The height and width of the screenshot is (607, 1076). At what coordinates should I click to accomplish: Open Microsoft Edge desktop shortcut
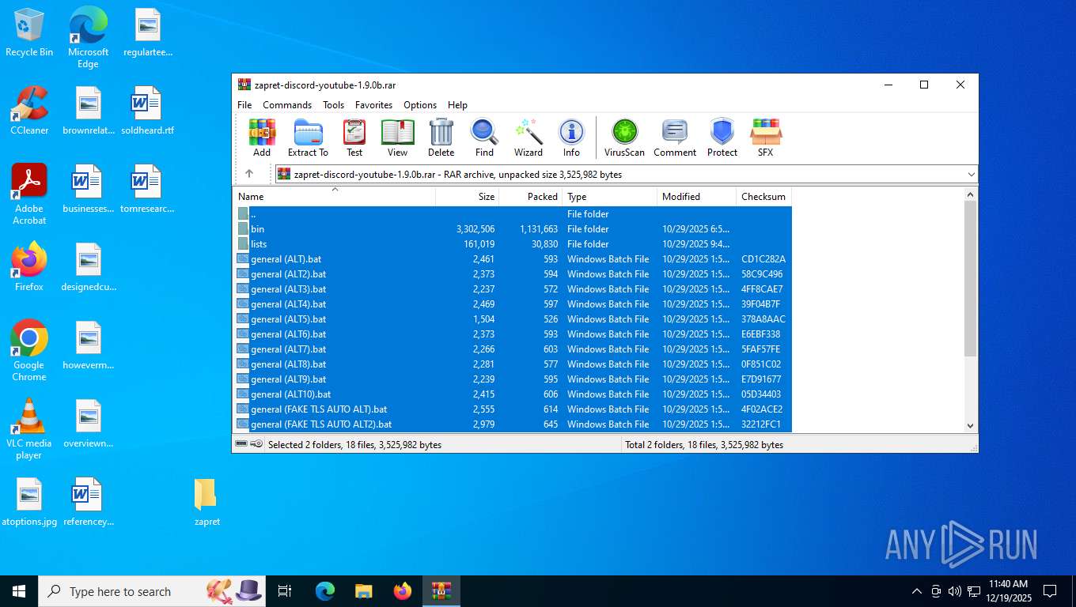[88, 37]
